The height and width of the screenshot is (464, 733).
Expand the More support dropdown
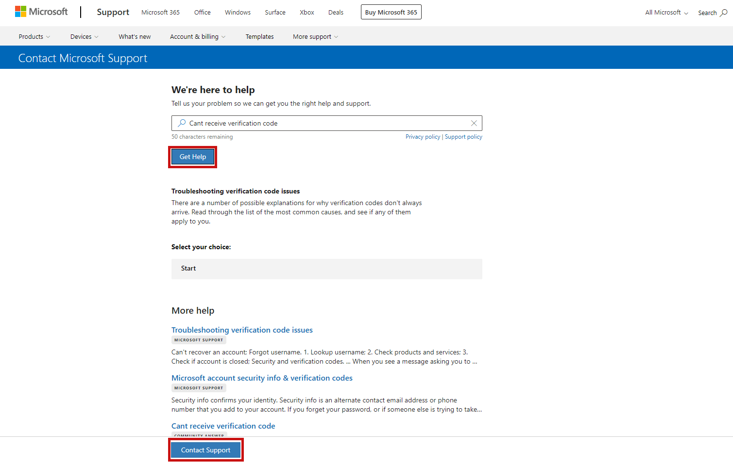pos(316,36)
